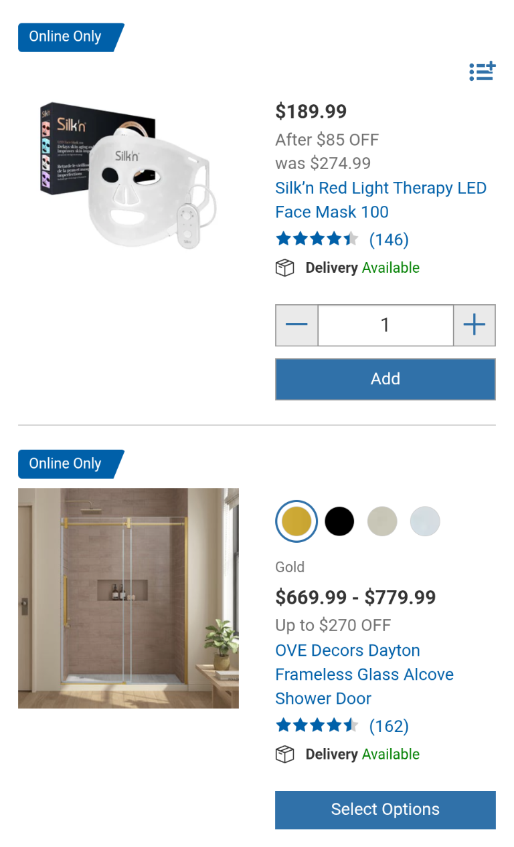Image resolution: width=514 pixels, height=847 pixels.
Task: Click the delivery box icon for shower door
Action: [x=285, y=755]
